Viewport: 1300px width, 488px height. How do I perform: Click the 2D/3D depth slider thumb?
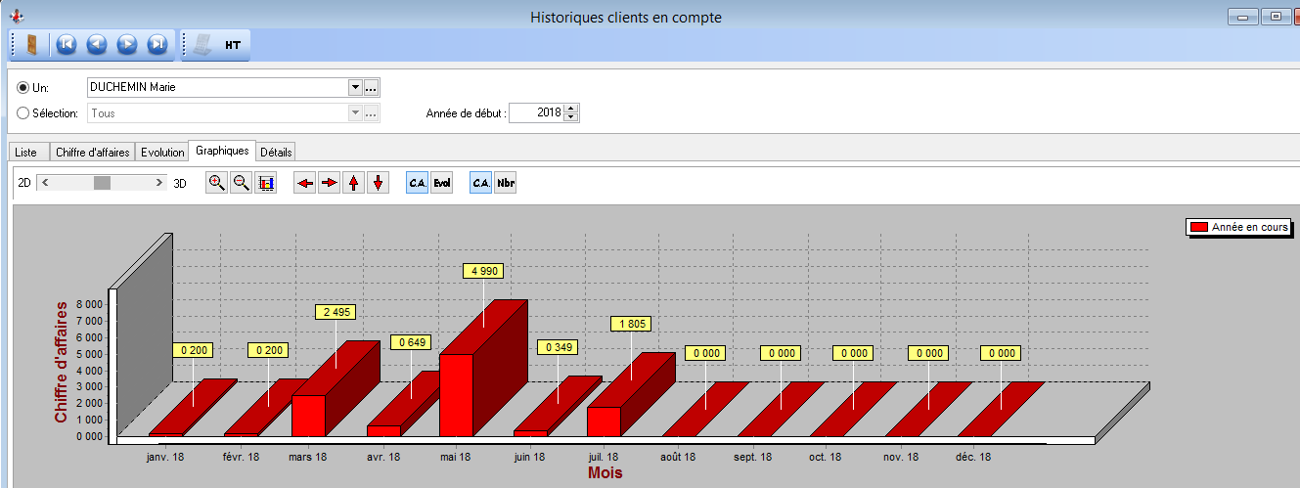pos(102,183)
